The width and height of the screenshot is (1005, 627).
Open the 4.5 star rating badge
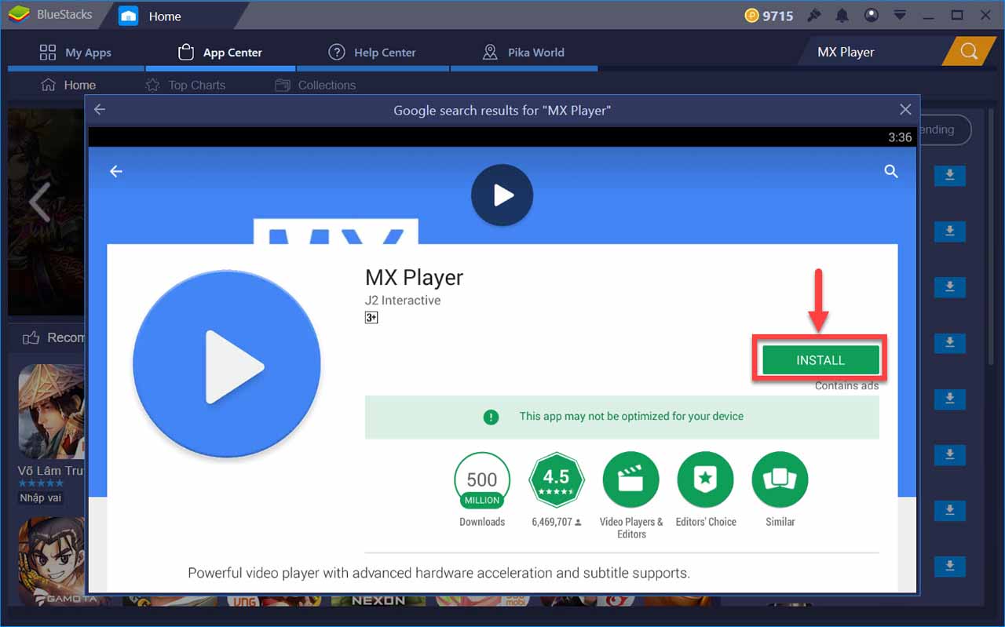pos(557,479)
